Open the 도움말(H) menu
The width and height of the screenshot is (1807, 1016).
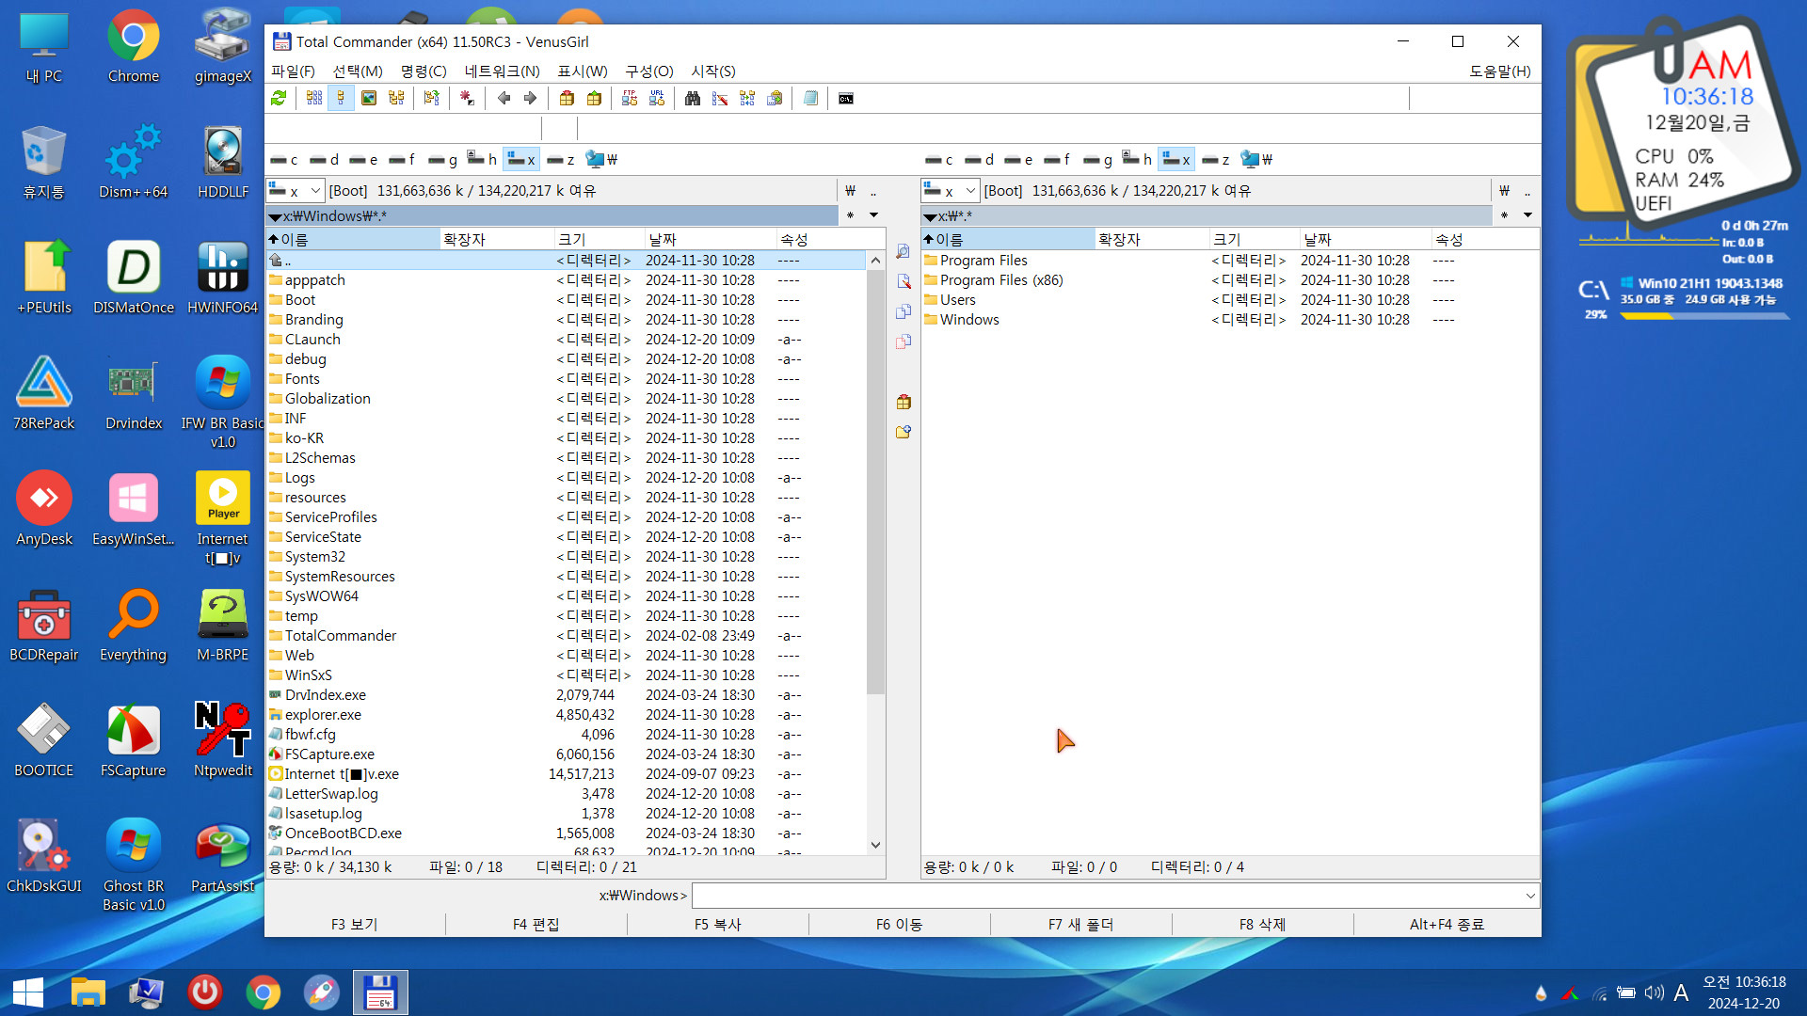pos(1500,71)
